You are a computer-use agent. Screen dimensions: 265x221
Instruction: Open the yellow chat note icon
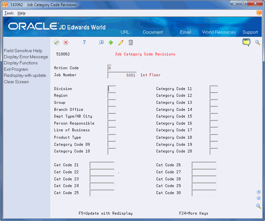pyautogui.click(x=246, y=42)
